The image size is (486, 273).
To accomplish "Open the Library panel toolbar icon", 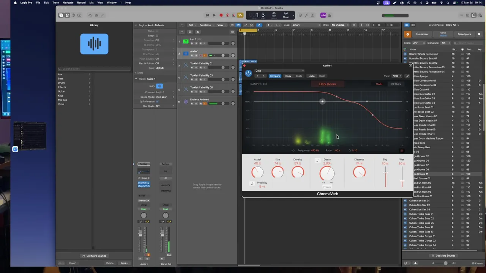I will tap(61, 15).
